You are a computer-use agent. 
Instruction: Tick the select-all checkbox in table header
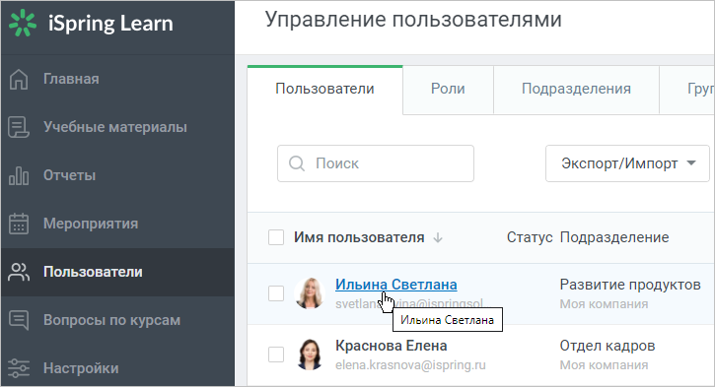click(x=276, y=237)
